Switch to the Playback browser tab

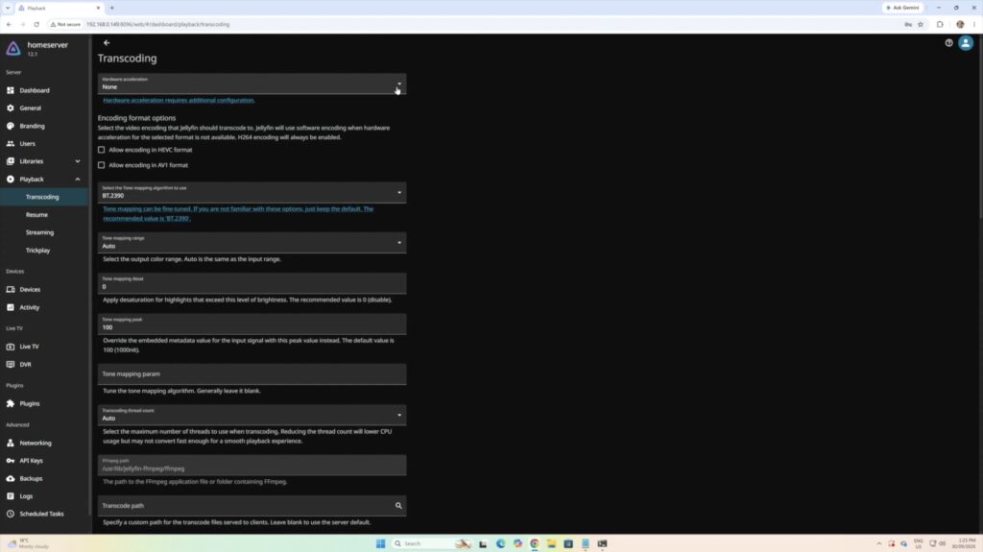point(60,8)
